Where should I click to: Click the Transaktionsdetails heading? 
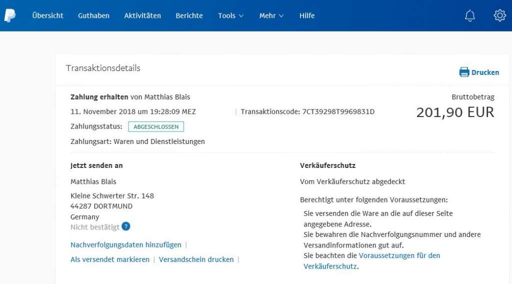pos(103,68)
